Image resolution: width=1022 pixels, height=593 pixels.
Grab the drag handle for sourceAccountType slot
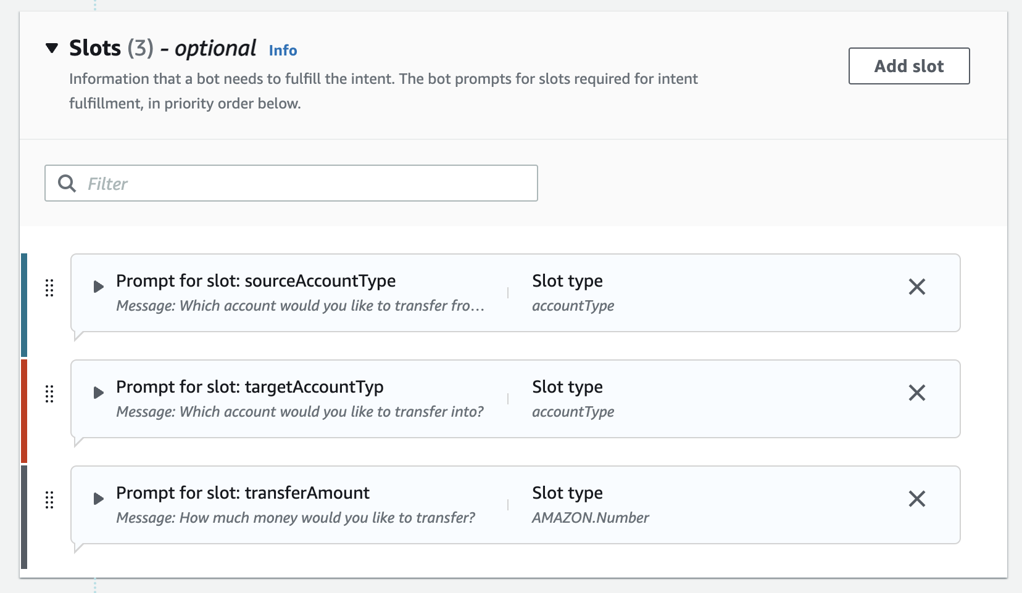pyautogui.click(x=49, y=288)
